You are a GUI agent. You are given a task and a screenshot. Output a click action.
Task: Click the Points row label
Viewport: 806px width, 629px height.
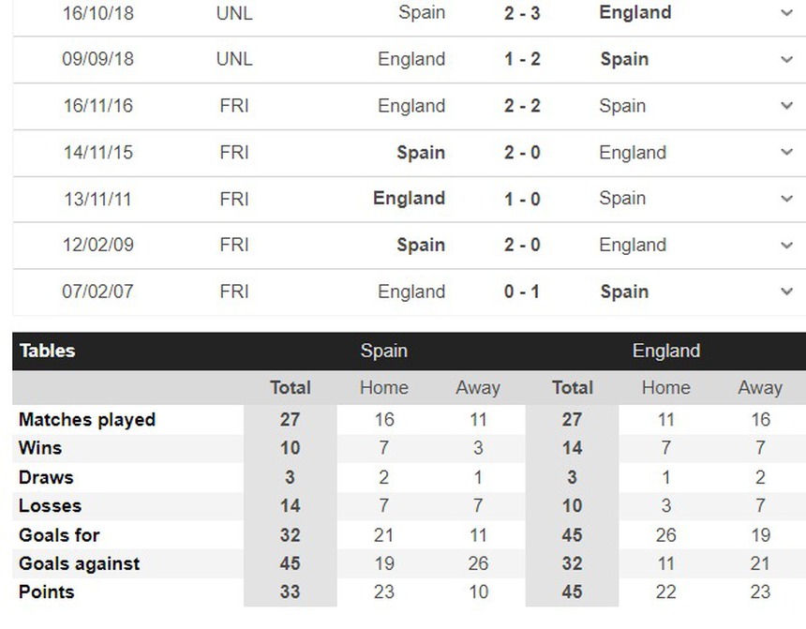[47, 592]
